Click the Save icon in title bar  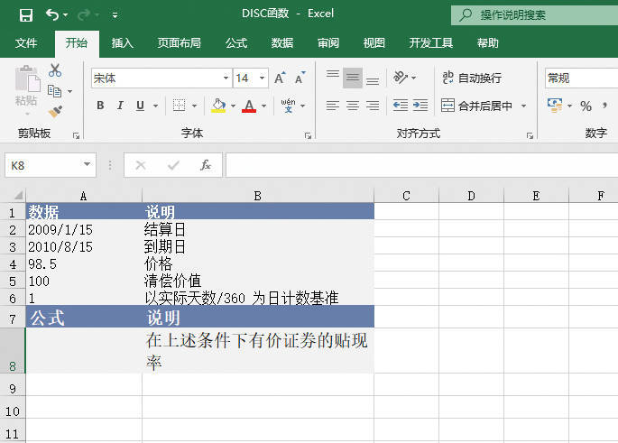coord(25,14)
